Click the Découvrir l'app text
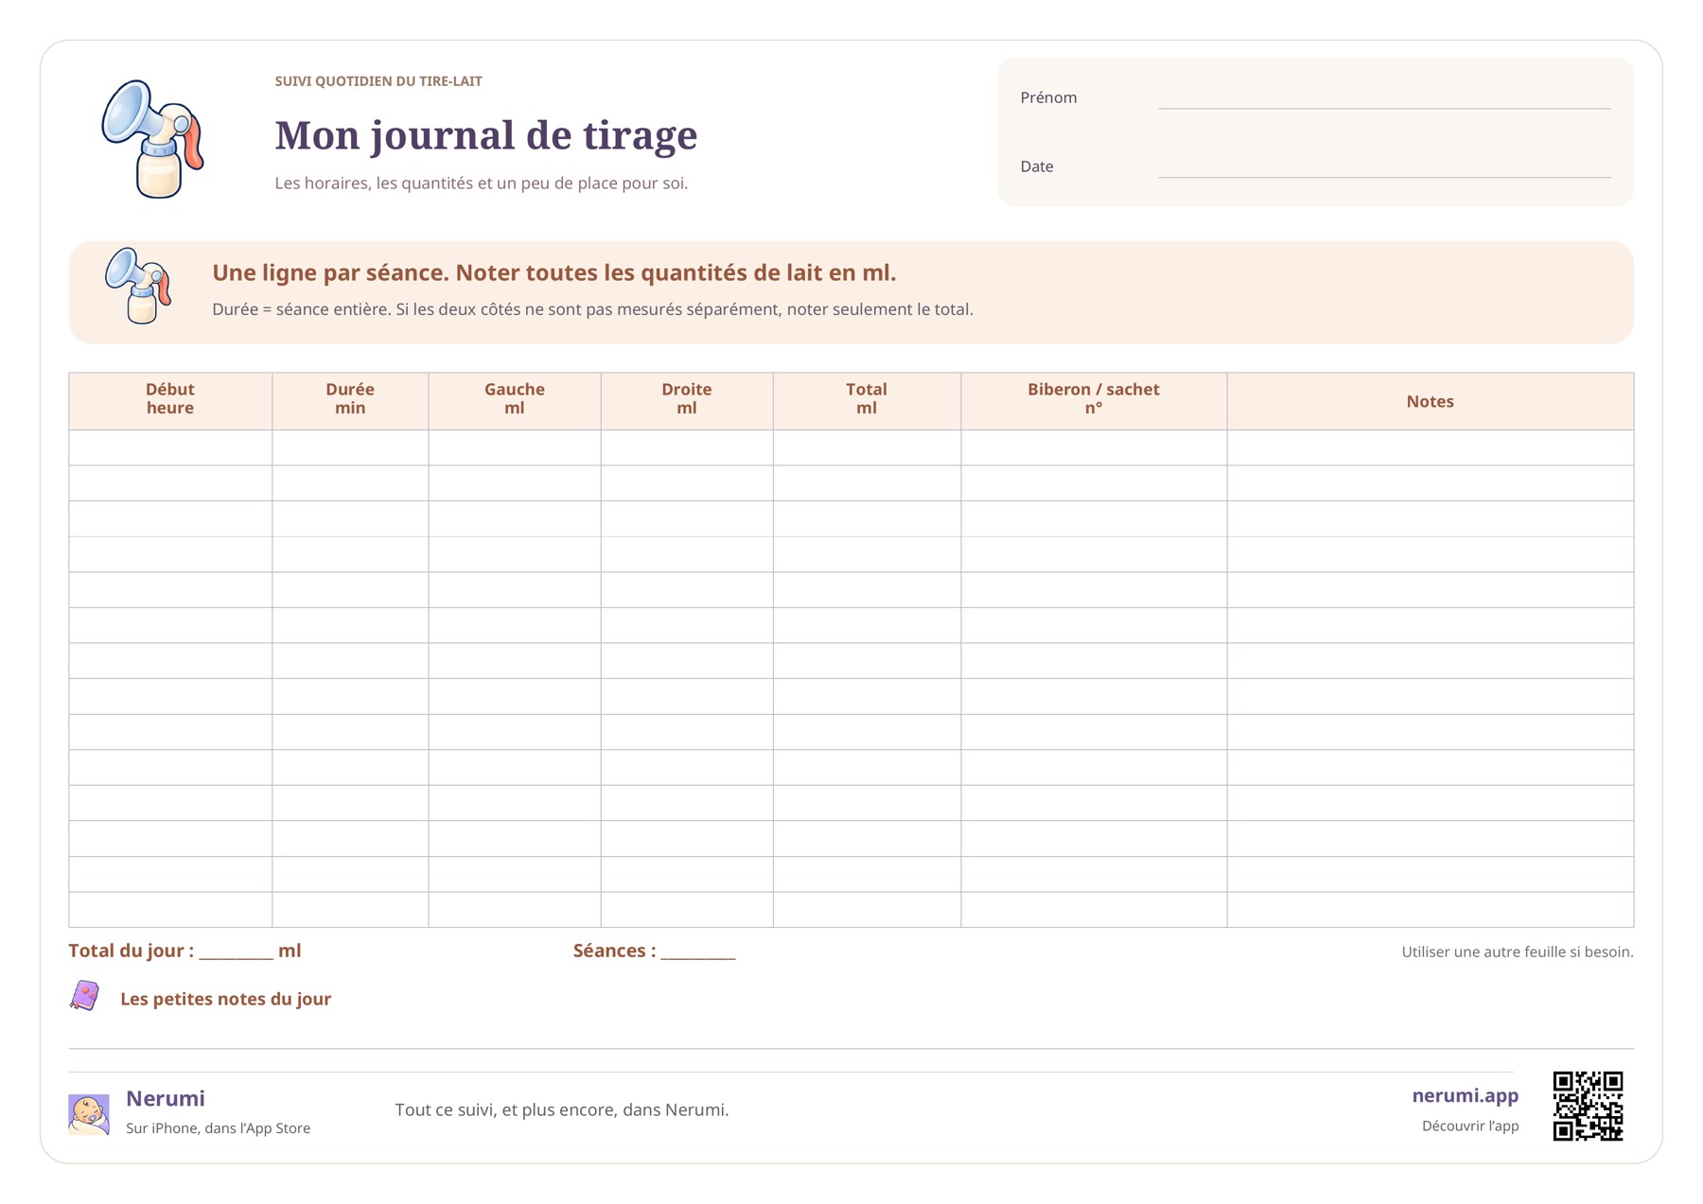This screenshot has width=1703, height=1204. coord(1470,1125)
